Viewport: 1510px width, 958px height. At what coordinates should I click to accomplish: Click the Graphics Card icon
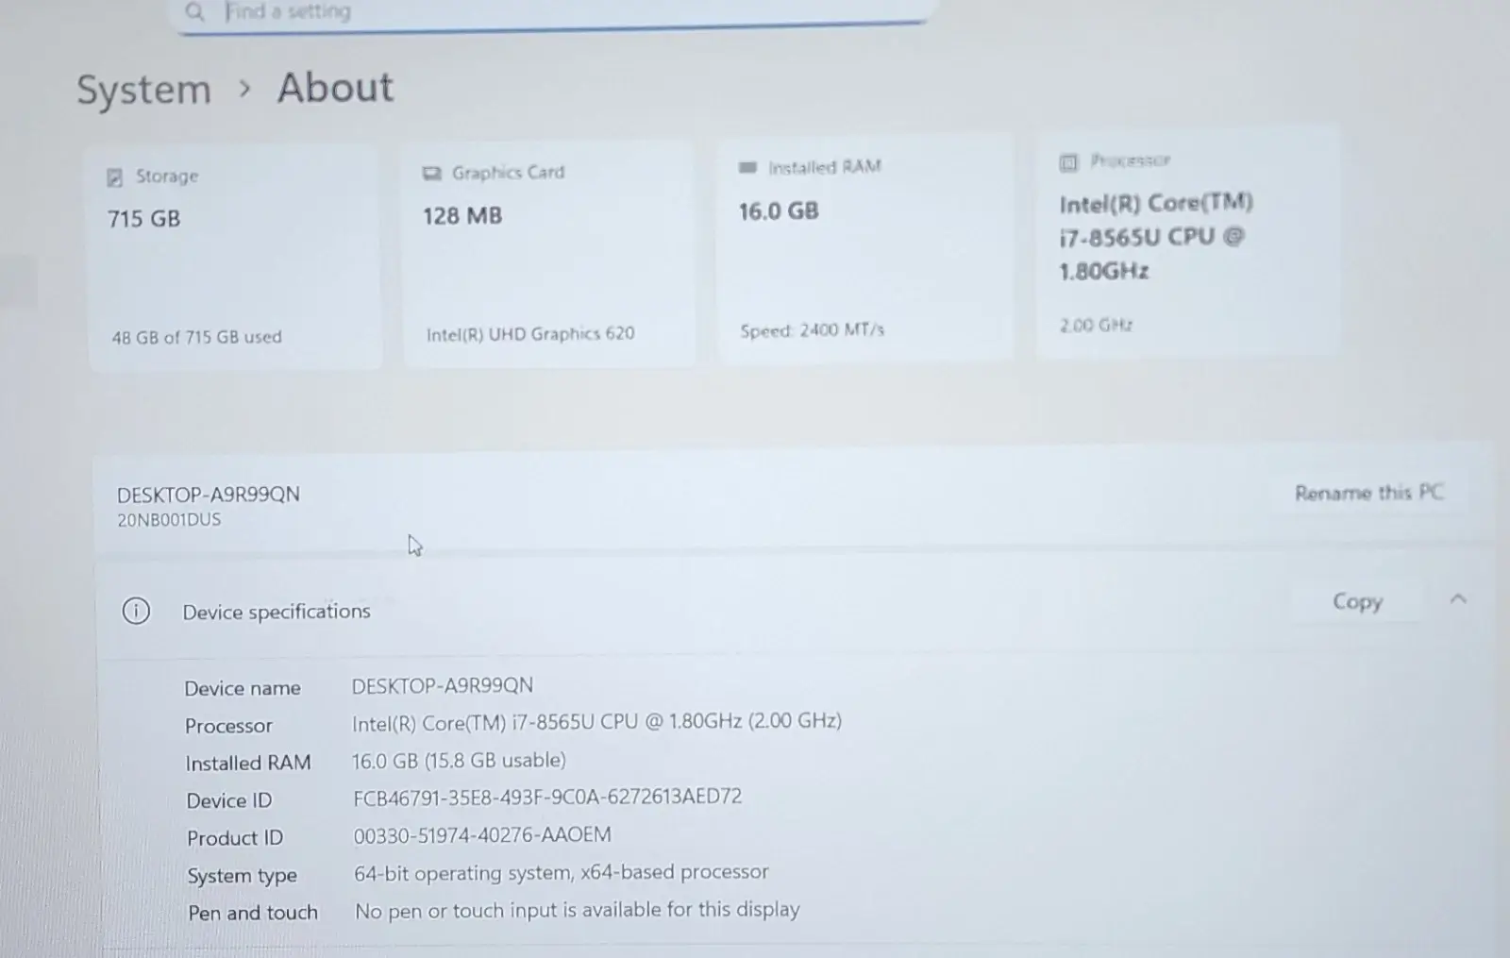431,174
